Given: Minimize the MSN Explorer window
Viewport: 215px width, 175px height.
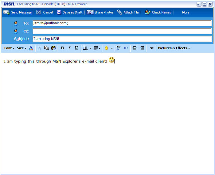Looking at the screenshot, I should click(199, 4).
